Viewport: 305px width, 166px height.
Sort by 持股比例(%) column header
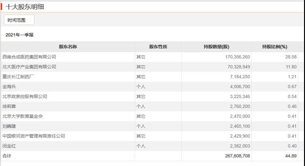(x=275, y=47)
